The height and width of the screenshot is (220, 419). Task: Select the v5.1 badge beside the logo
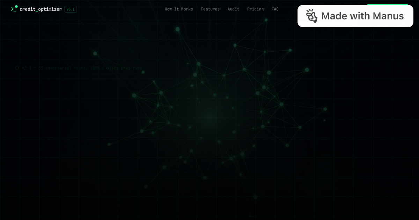(71, 9)
